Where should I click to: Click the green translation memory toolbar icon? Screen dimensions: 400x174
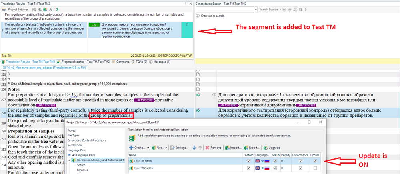pyautogui.click(x=45, y=10)
